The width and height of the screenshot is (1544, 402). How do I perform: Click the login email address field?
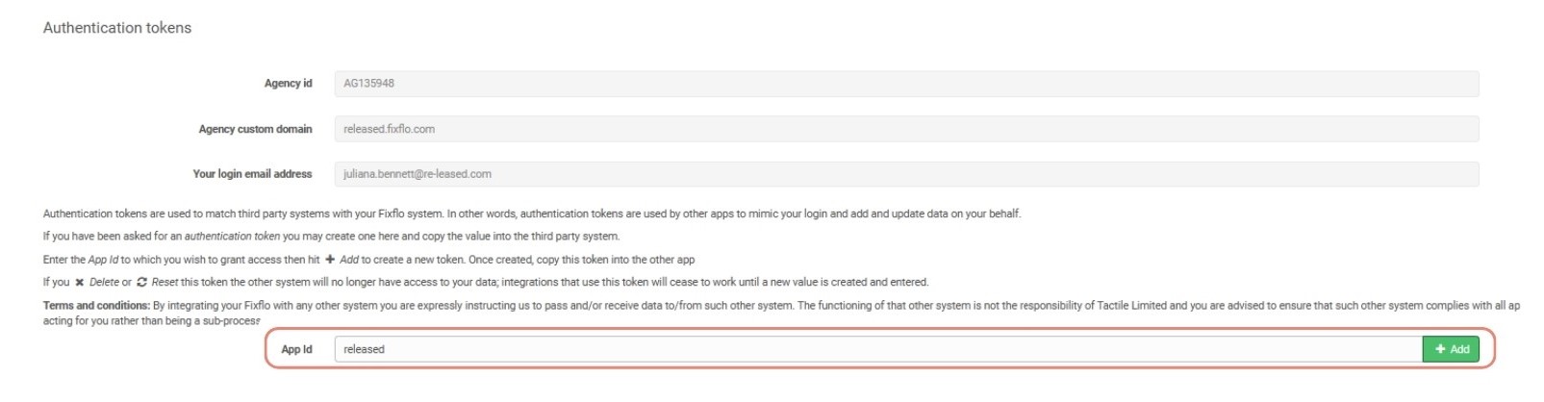click(906, 174)
